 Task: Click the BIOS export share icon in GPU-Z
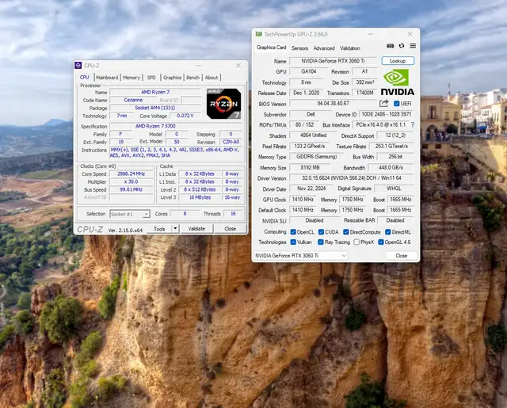[x=383, y=104]
